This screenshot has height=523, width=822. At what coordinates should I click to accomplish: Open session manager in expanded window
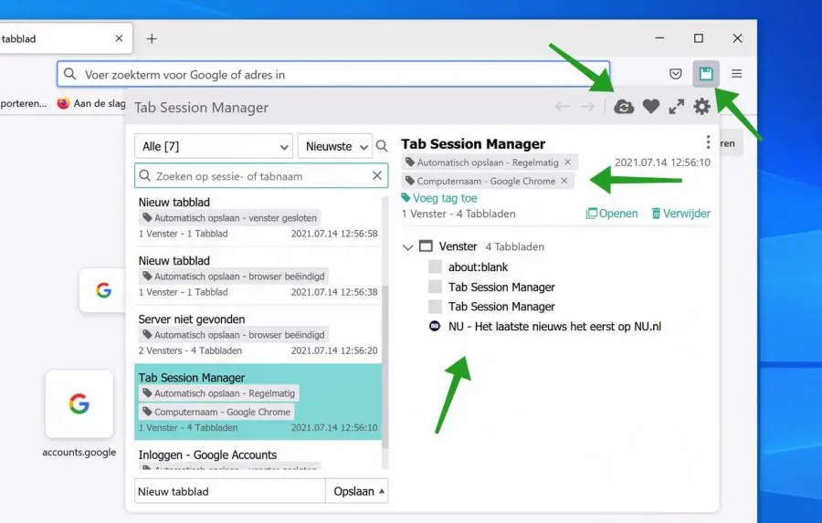coord(676,107)
